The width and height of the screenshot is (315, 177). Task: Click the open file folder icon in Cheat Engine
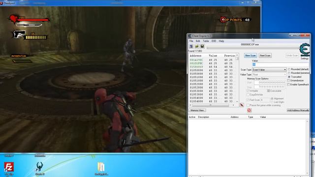pyautogui.click(x=197, y=46)
